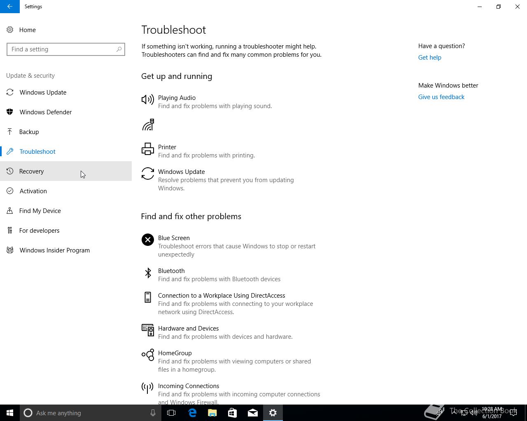Open Windows Insider Program page
The height and width of the screenshot is (421, 527).
66,250
